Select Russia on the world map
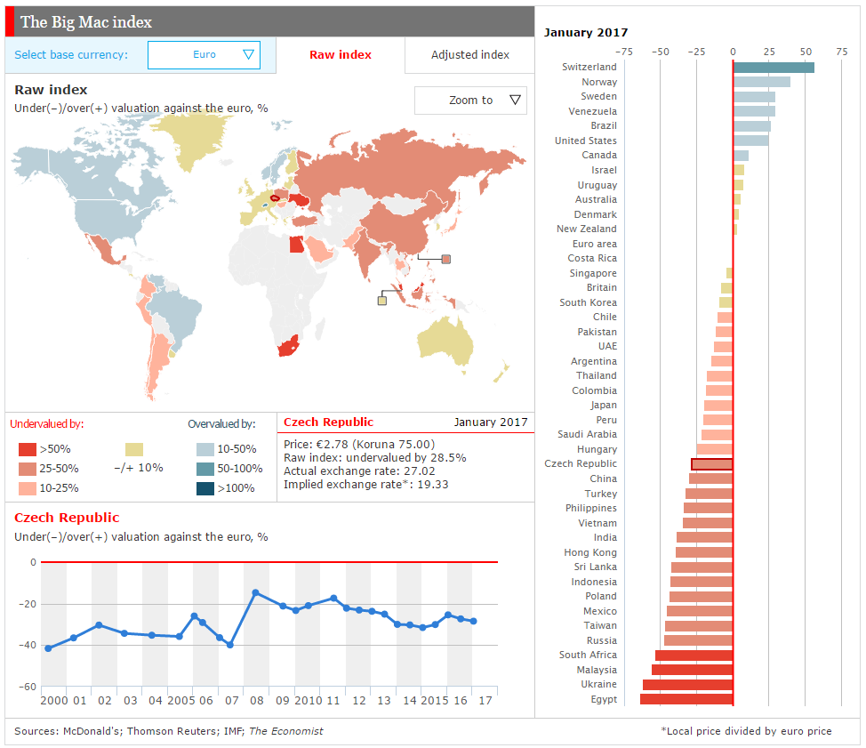866x748 pixels. point(409,165)
